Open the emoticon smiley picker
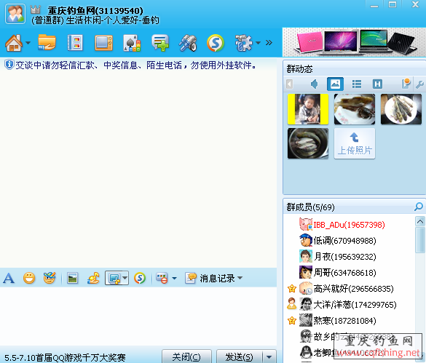 pyautogui.click(x=29, y=279)
